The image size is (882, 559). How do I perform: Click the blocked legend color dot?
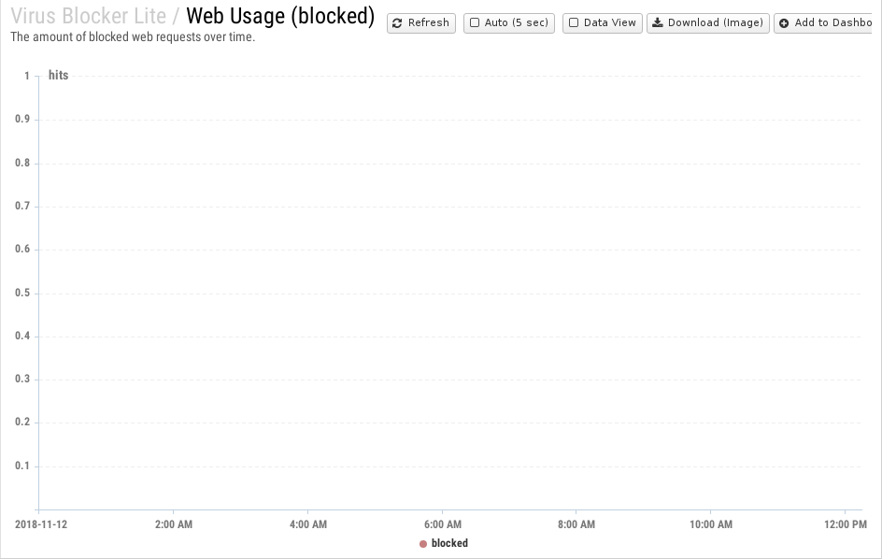tap(423, 544)
